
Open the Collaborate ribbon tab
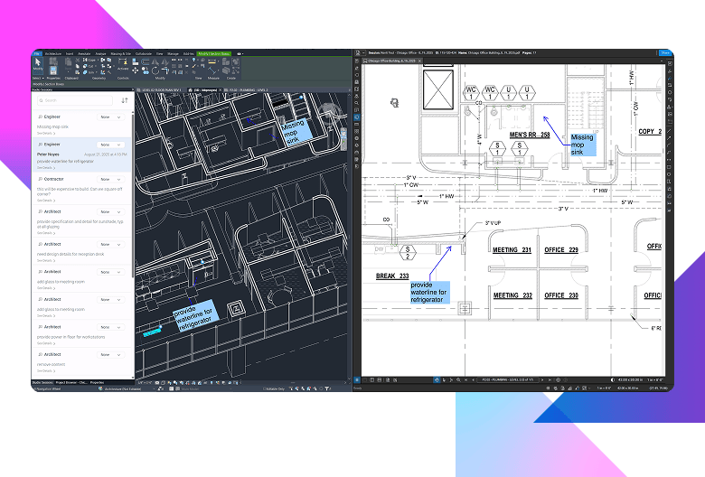click(x=144, y=53)
